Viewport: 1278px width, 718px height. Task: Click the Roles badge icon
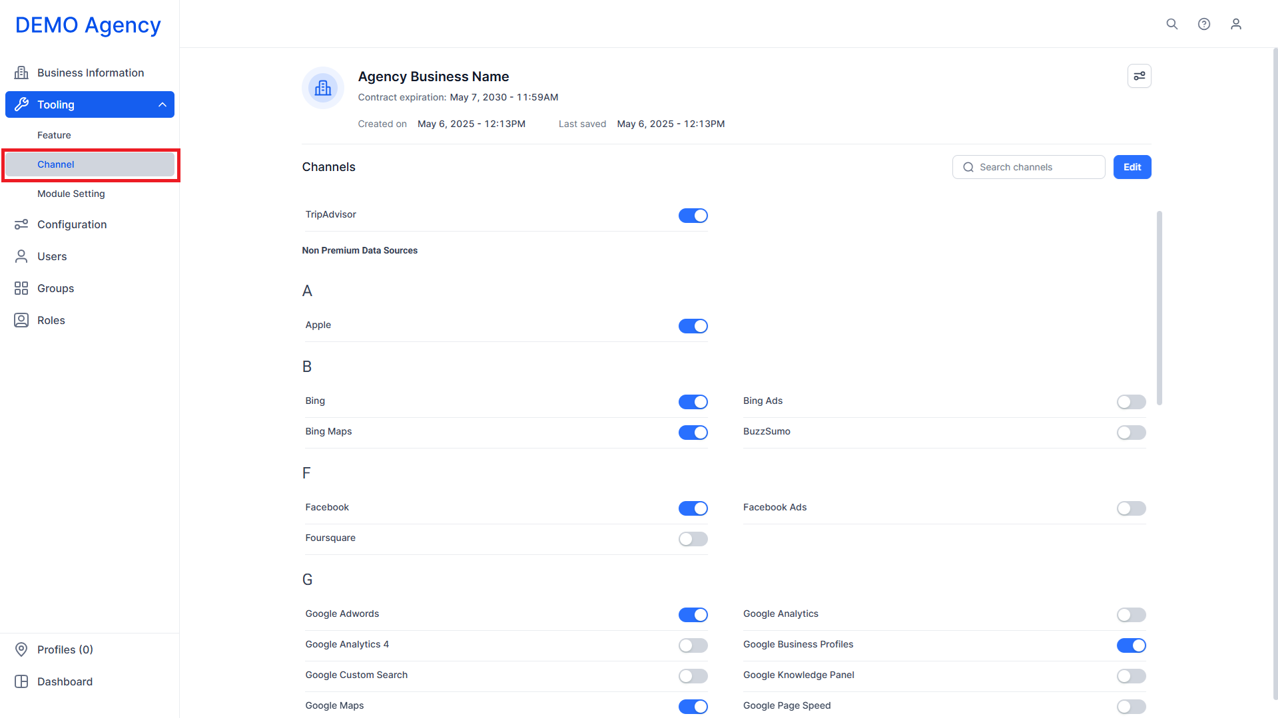(x=21, y=320)
